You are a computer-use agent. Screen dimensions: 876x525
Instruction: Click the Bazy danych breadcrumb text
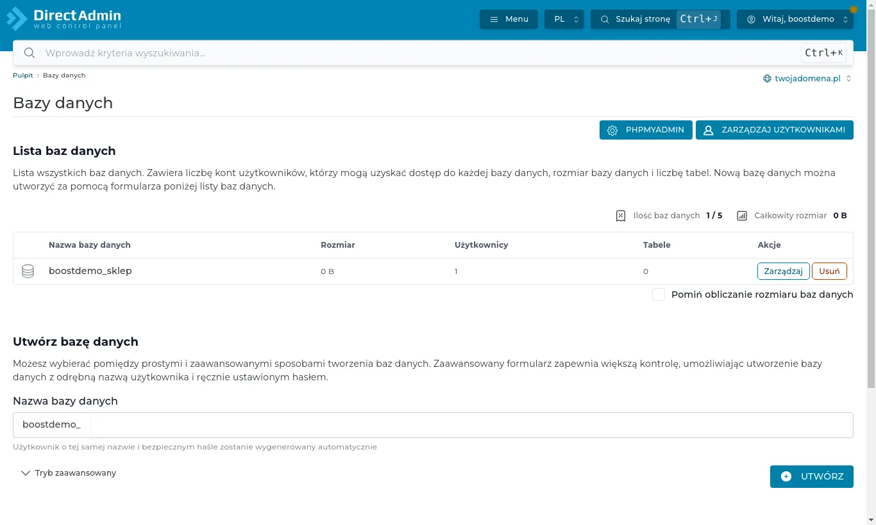tap(64, 76)
